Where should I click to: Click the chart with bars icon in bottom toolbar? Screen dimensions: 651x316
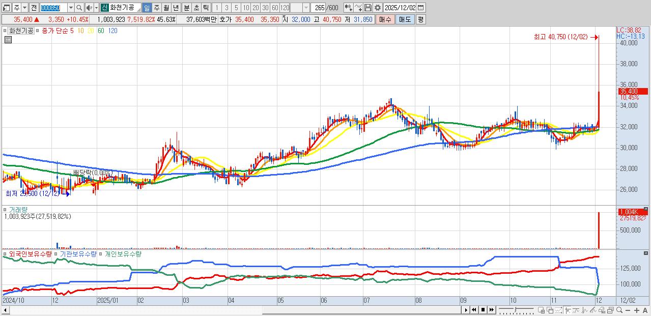pos(602,310)
